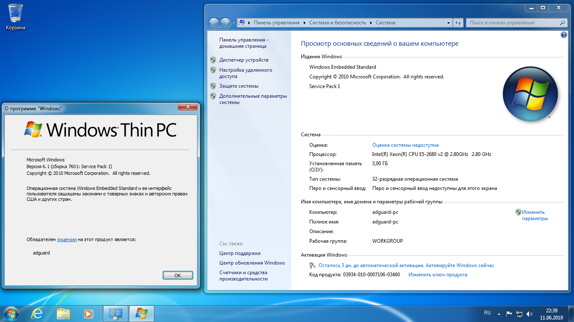Click the Windows logo orb image
The width and height of the screenshot is (574, 322).
(530, 94)
